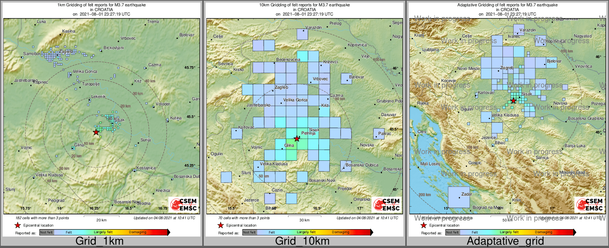The image size is (609, 248).
Task: Click the Kostajnica label on the 1km map
Action: [146, 168]
